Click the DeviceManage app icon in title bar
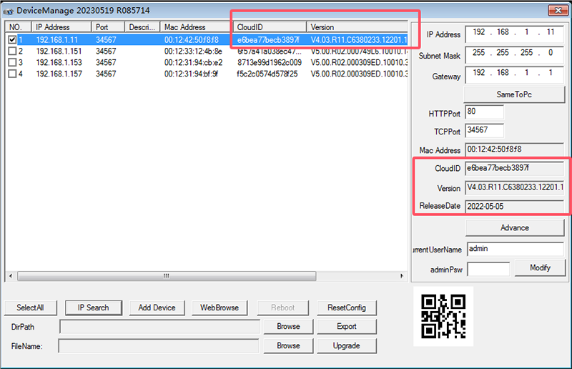The image size is (572, 369). point(9,10)
